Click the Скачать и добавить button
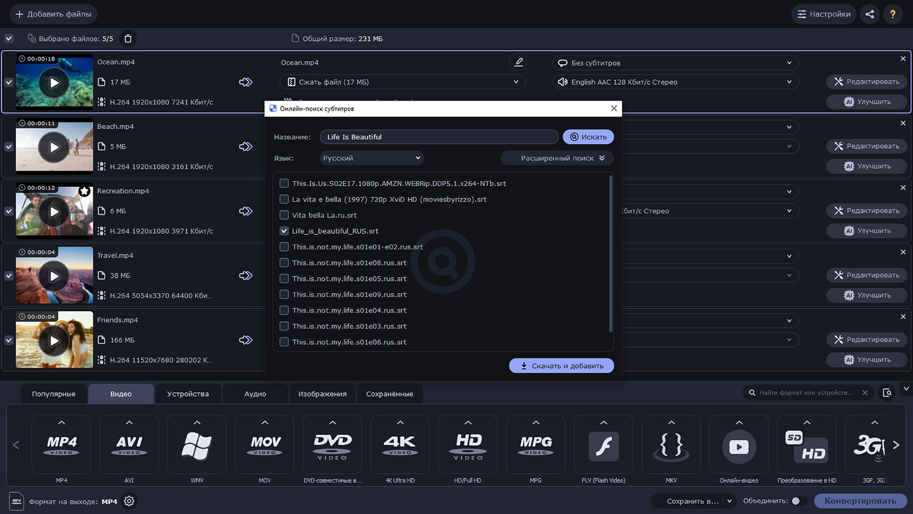 point(562,366)
